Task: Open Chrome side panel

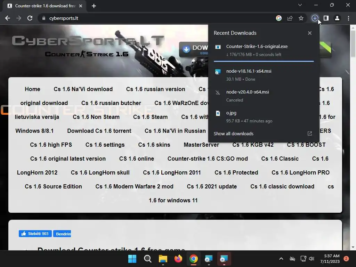Action: (x=326, y=18)
